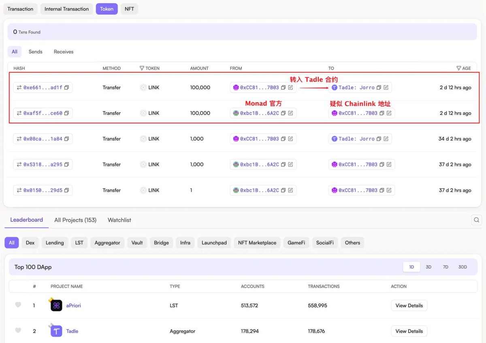Viewport: 486px width, 343px height.
Task: Switch leaderboard range to 7D
Action: (x=446, y=267)
